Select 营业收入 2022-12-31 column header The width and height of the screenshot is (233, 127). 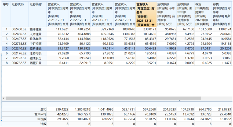click(80, 14)
